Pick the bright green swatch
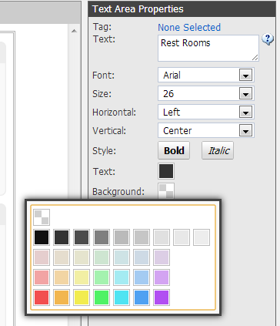The image size is (280, 326). pyautogui.click(x=102, y=297)
